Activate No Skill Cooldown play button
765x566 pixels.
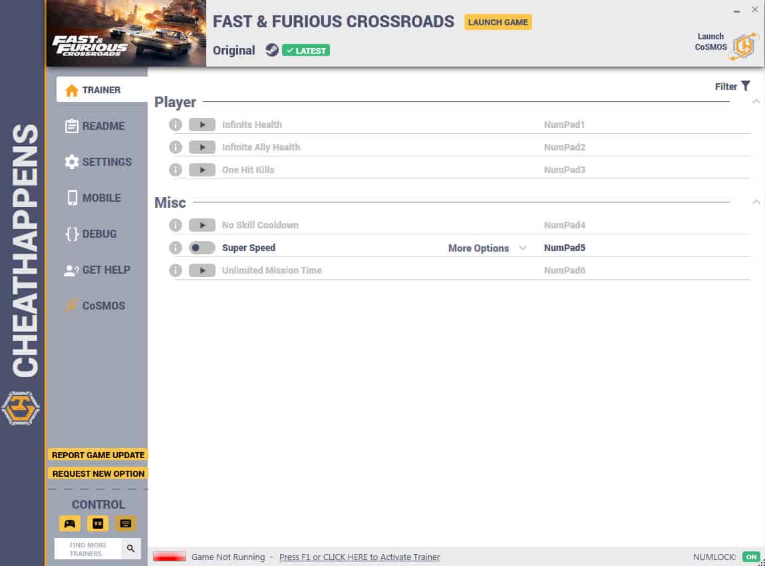[202, 225]
